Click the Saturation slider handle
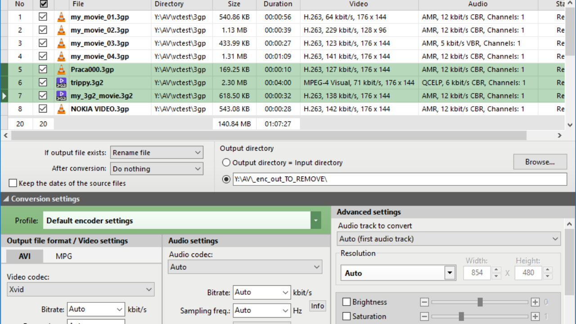This screenshot has height=324, width=576. tap(461, 317)
